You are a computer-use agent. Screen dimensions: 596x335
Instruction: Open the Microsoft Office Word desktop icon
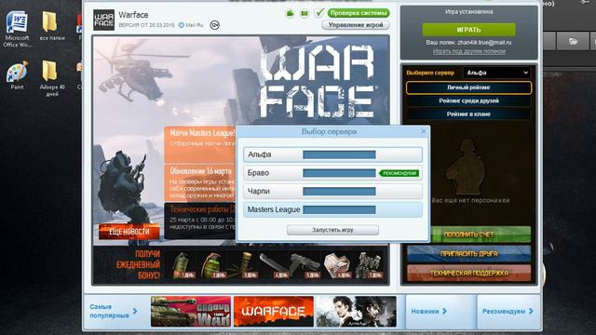(x=17, y=30)
